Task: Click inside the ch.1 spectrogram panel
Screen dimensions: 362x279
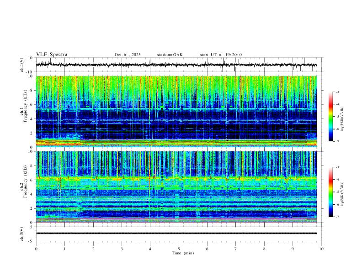Action: pos(176,111)
